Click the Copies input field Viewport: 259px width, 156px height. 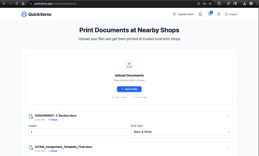pyautogui.click(x=78, y=132)
